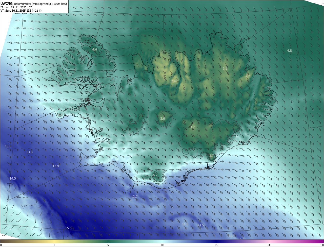Click the 13.8 value directly above 13.9
Viewport: 324px width, 247px height.
click(x=29, y=152)
